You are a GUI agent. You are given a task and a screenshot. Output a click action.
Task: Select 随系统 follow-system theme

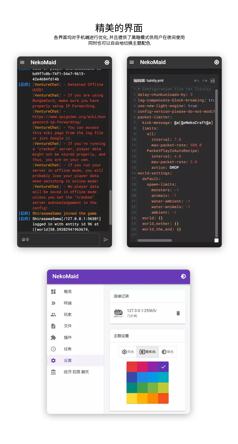point(148,352)
